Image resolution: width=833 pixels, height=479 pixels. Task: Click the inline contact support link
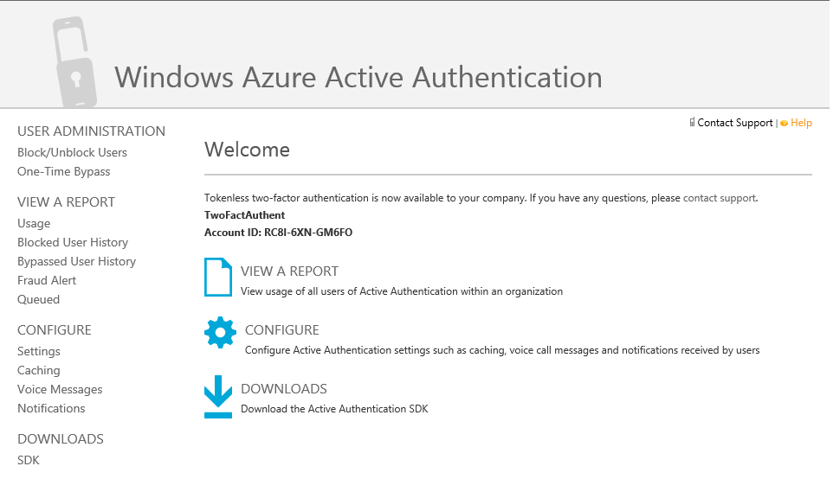(719, 198)
